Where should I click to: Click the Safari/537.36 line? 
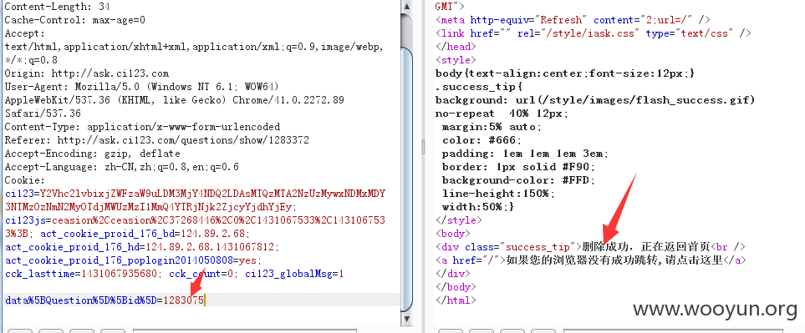tap(43, 114)
